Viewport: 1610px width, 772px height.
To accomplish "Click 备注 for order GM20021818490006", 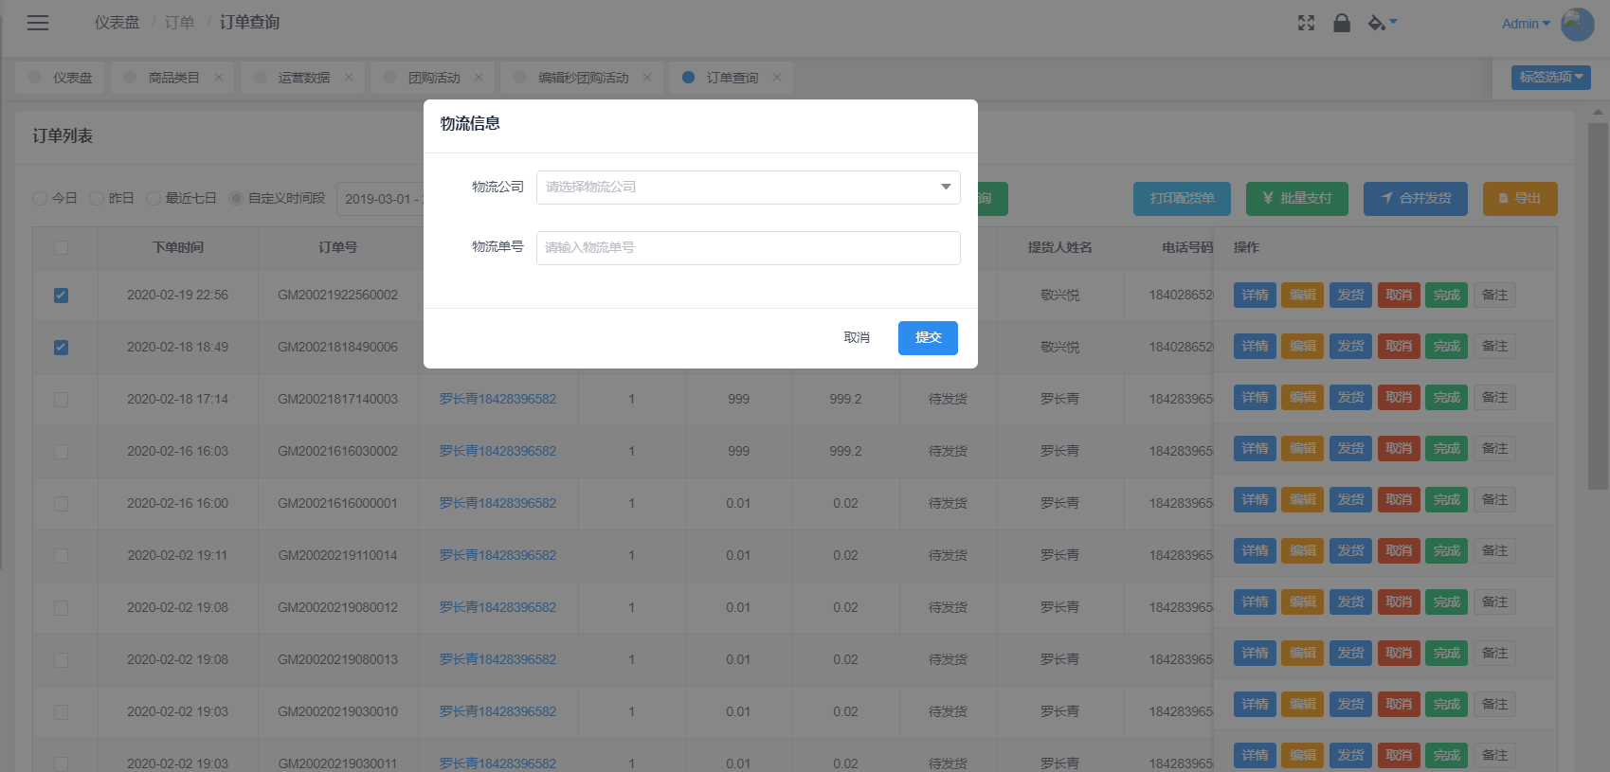I will click(x=1494, y=346).
